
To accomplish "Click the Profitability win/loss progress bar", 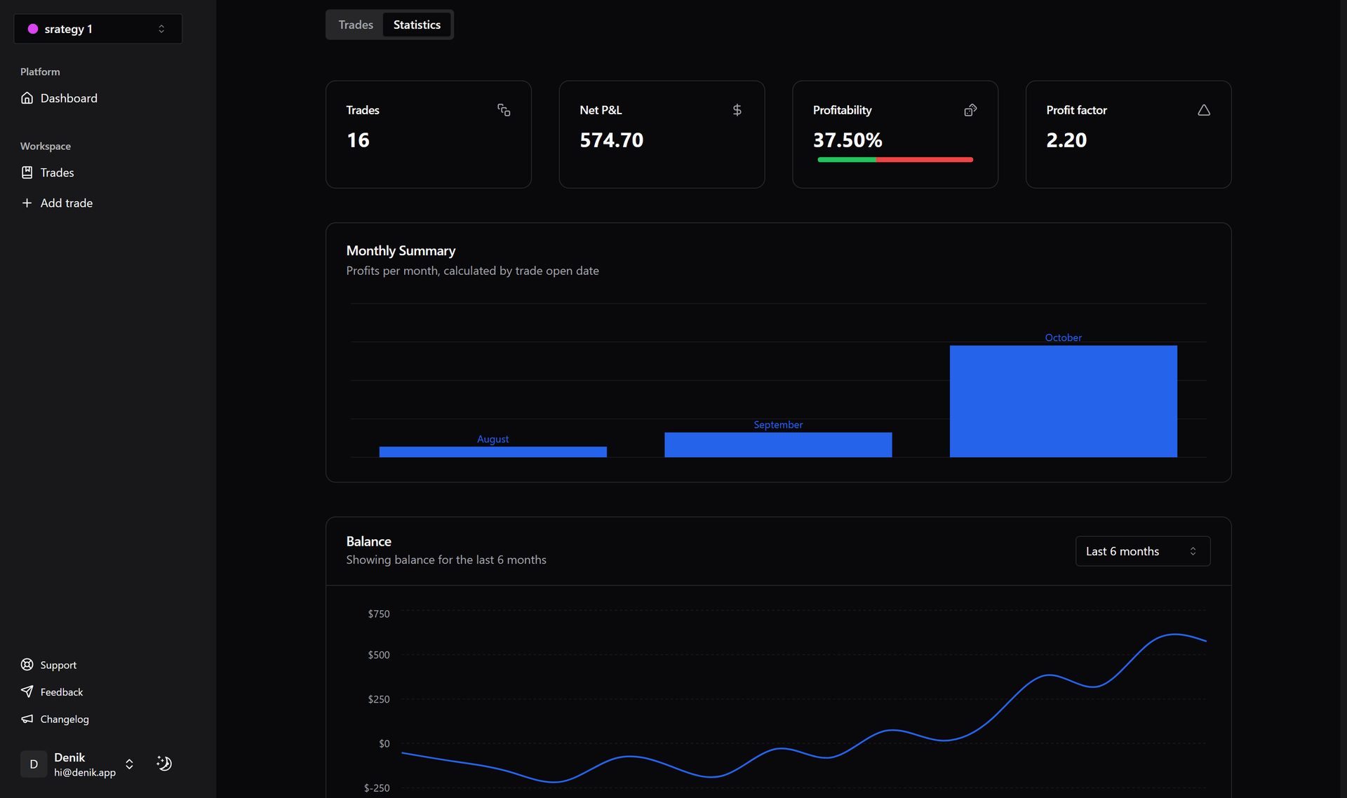I will tap(894, 160).
